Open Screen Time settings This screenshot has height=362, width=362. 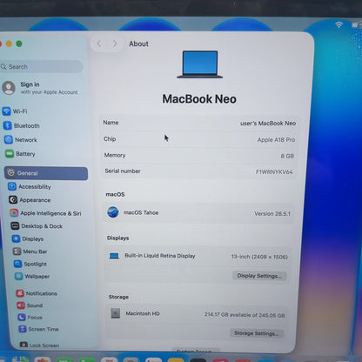[39, 329]
